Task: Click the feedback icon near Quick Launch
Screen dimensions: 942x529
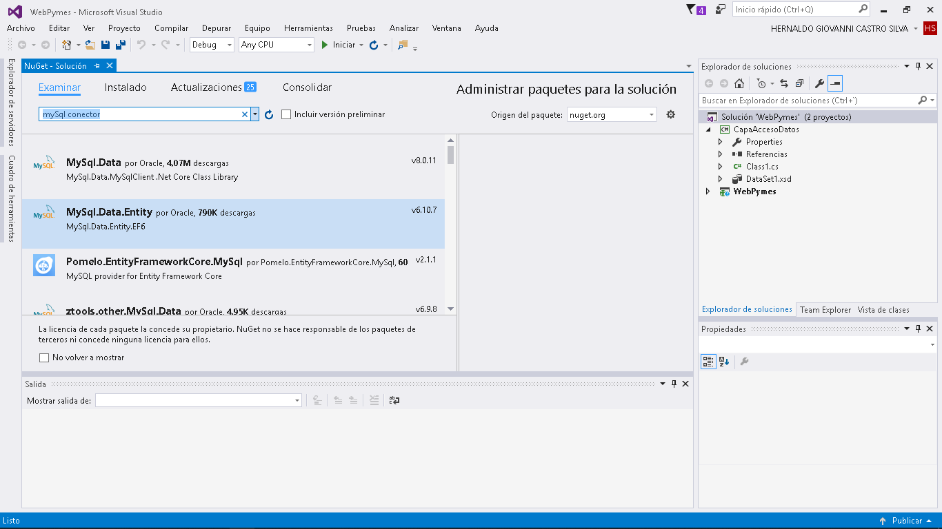Action: coord(721,10)
